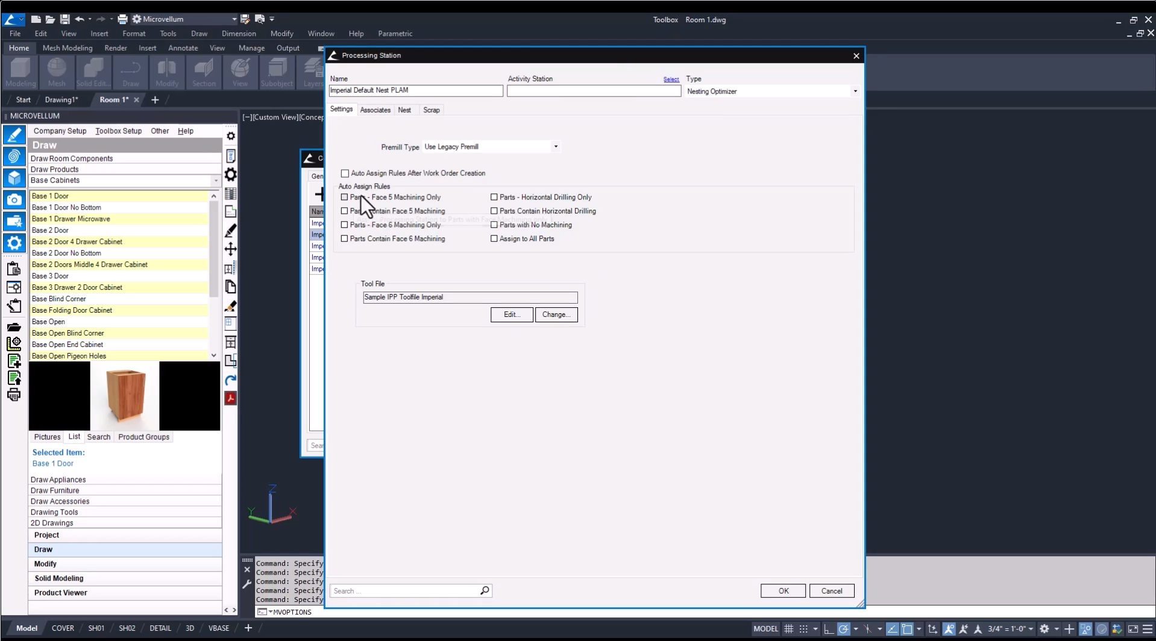
Task: Expand the Nesting Optimizer type dropdown
Action: 855,91
